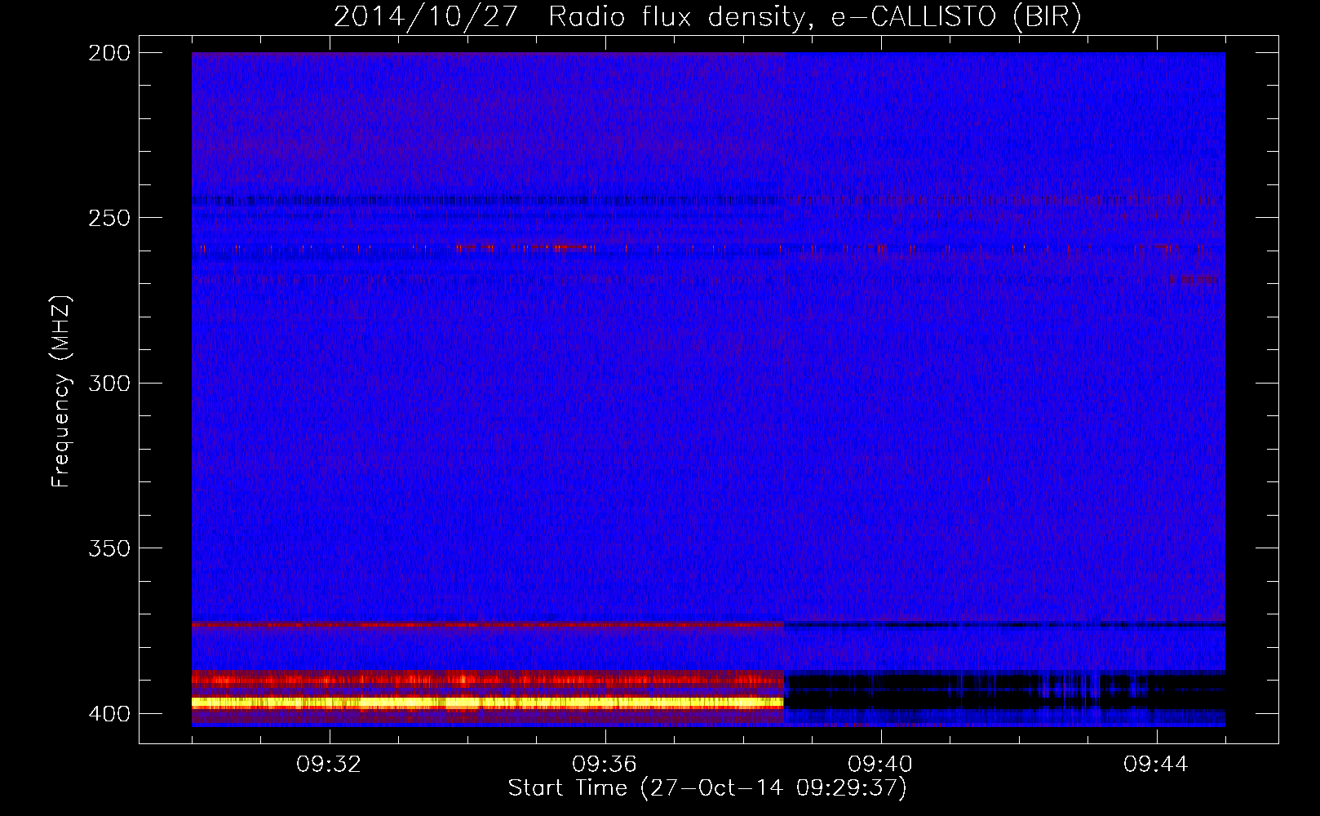The width and height of the screenshot is (1320, 816).
Task: Click the 09:36 time tick label
Action: pyautogui.click(x=605, y=765)
